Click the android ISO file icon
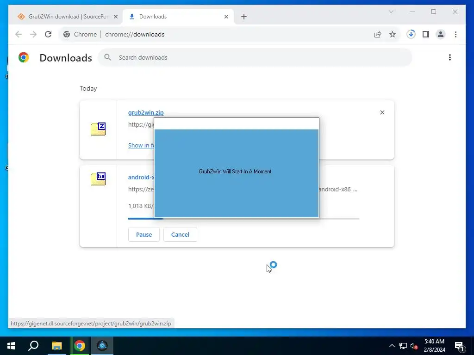 point(98,179)
